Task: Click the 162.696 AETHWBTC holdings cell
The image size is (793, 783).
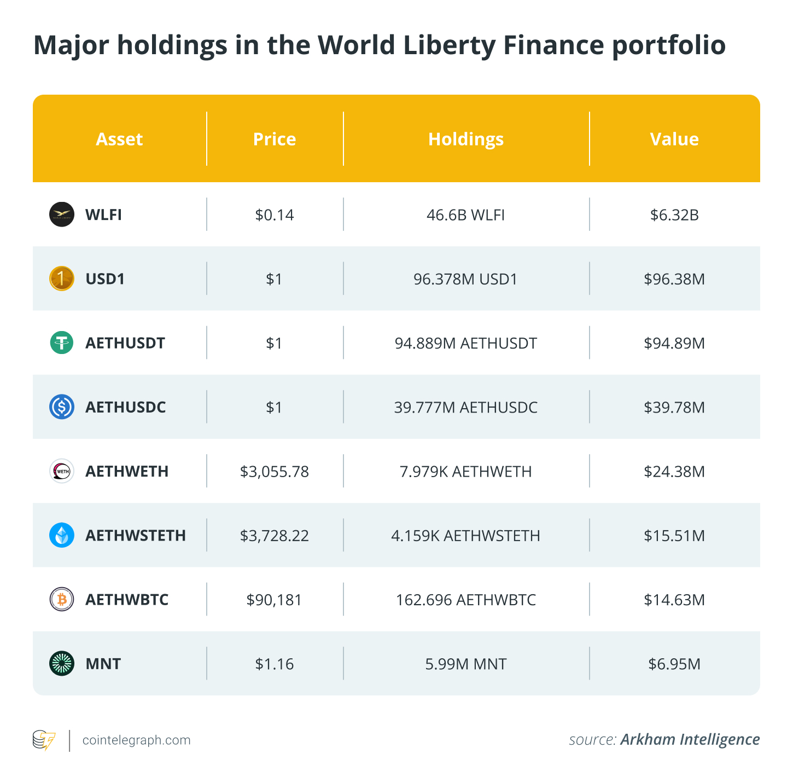Action: click(x=466, y=600)
